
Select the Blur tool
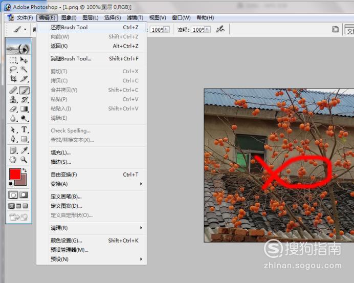pos(13,118)
